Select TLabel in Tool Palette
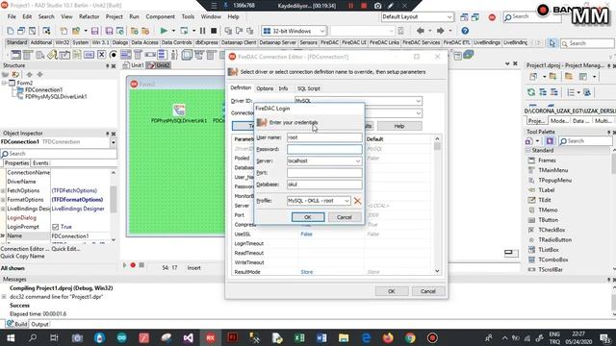Screen dimensions: 616x346 [x=546, y=190]
